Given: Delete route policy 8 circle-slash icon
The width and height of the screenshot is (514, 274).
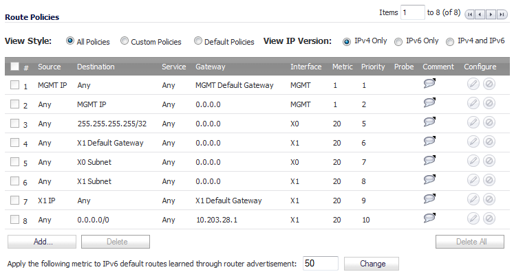Looking at the screenshot, I should point(489,218).
